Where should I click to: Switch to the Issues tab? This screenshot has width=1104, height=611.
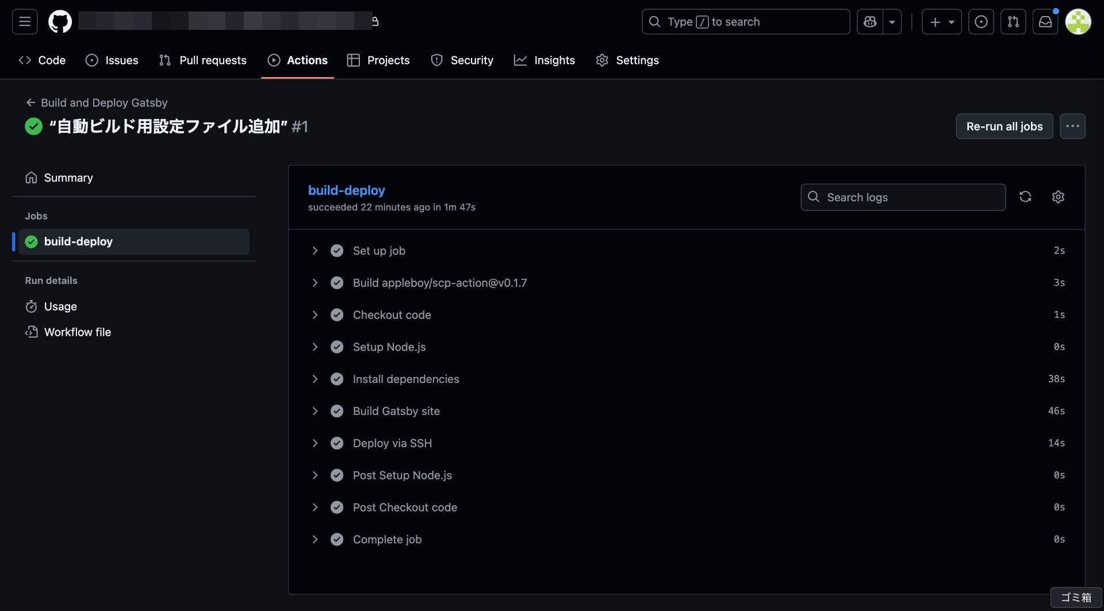coord(112,60)
